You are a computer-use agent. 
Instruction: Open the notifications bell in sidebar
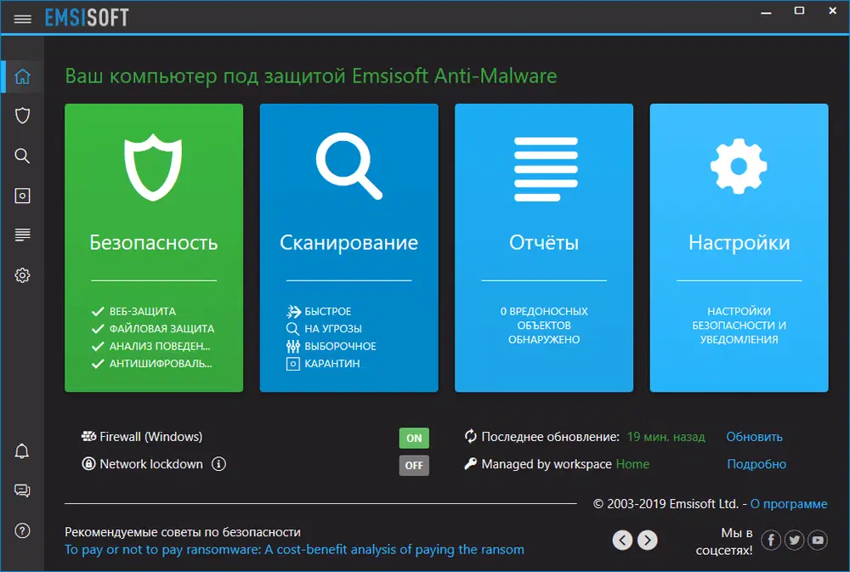22,450
